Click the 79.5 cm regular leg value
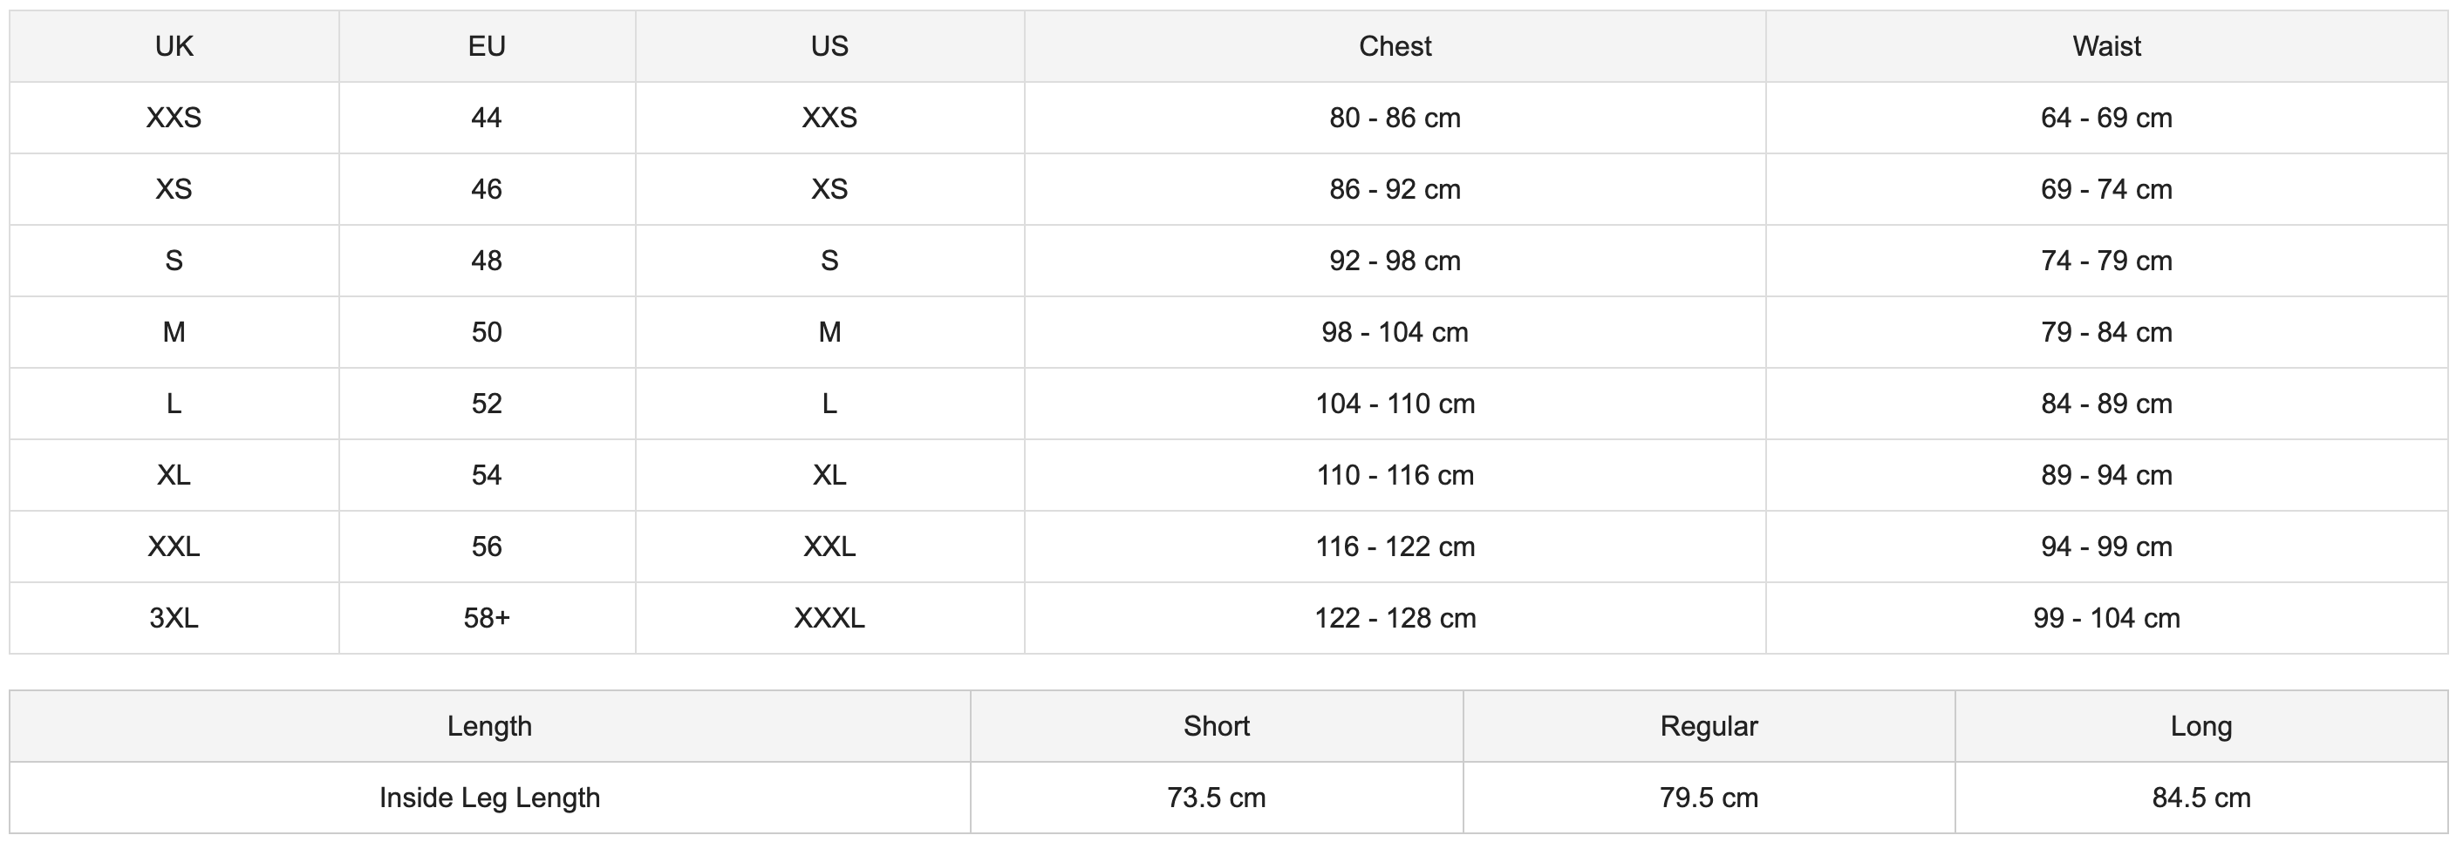Viewport: 2463px width, 842px height. (1709, 797)
